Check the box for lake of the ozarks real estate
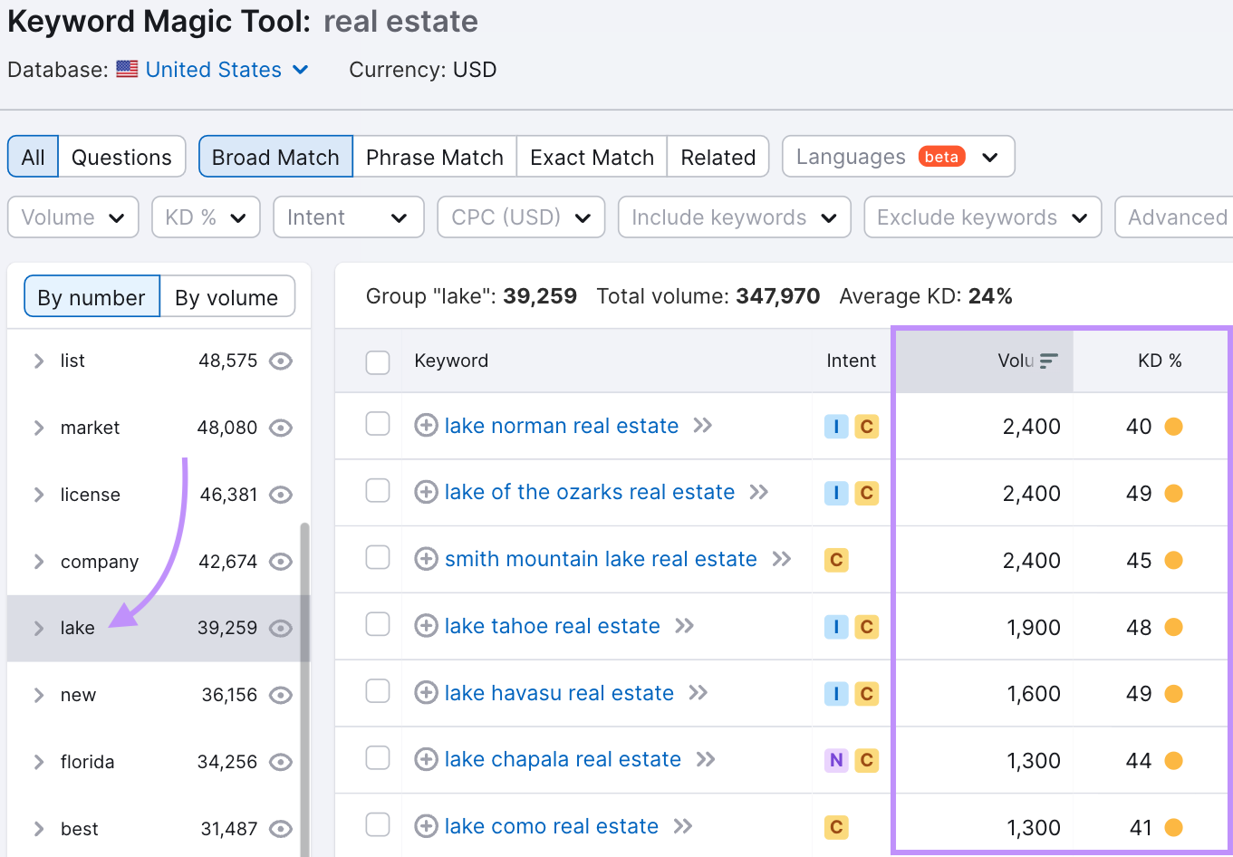Viewport: 1233px width, 857px height. pos(378,491)
